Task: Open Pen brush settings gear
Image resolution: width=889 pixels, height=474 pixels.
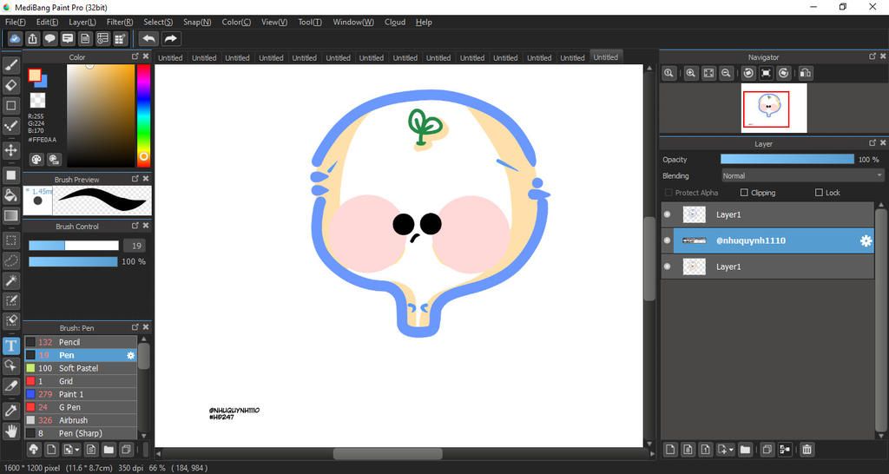Action: 130,356
